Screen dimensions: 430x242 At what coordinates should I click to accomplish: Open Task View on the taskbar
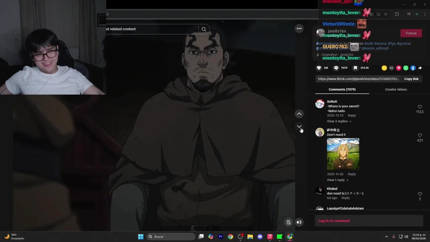pos(201,237)
